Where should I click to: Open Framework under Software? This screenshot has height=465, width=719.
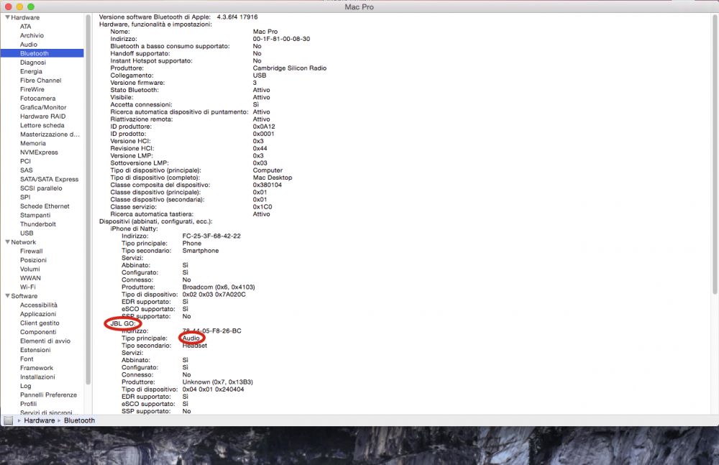pyautogui.click(x=36, y=368)
